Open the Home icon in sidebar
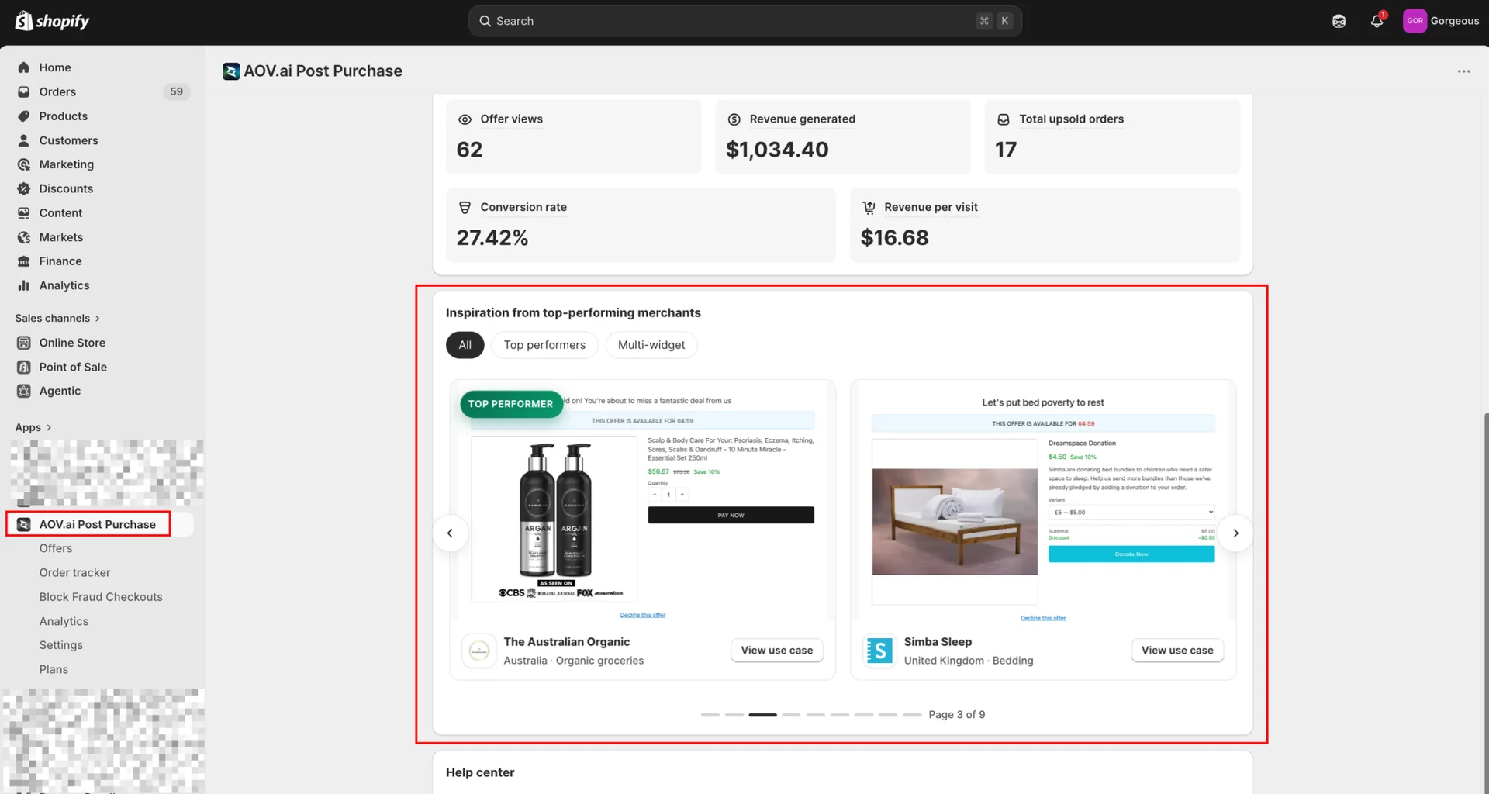 24,67
